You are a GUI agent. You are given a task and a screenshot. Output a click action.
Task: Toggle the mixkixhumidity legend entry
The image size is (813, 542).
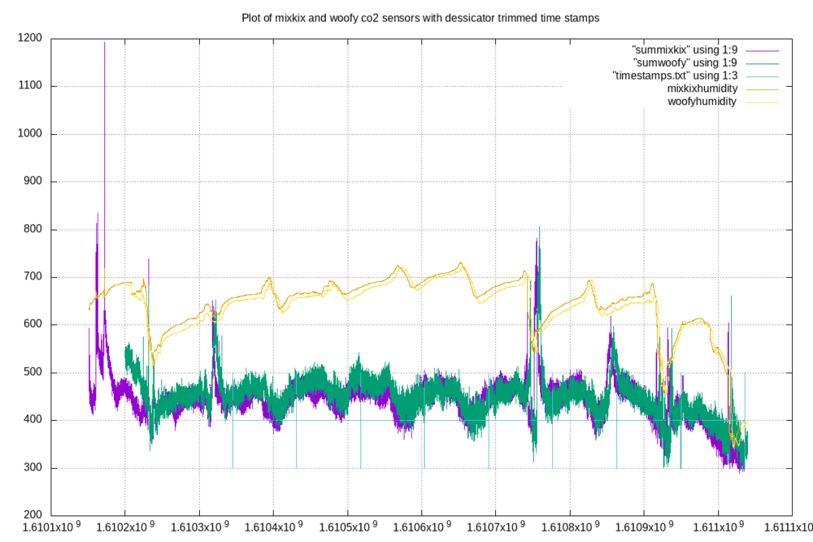tap(702, 89)
